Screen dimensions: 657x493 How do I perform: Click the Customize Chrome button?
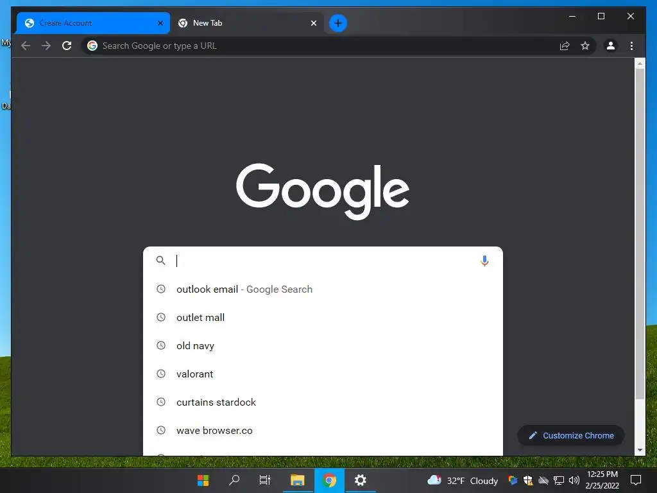(570, 436)
